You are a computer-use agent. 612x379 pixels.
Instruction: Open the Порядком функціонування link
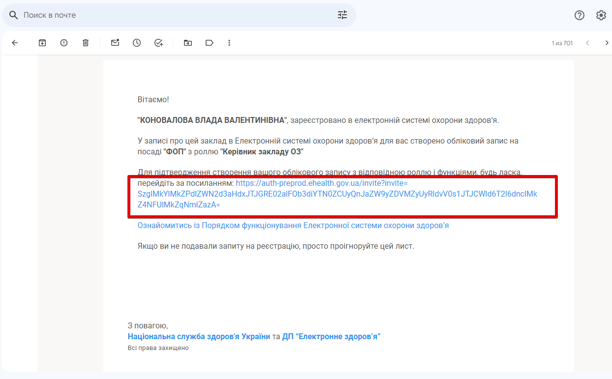click(293, 226)
